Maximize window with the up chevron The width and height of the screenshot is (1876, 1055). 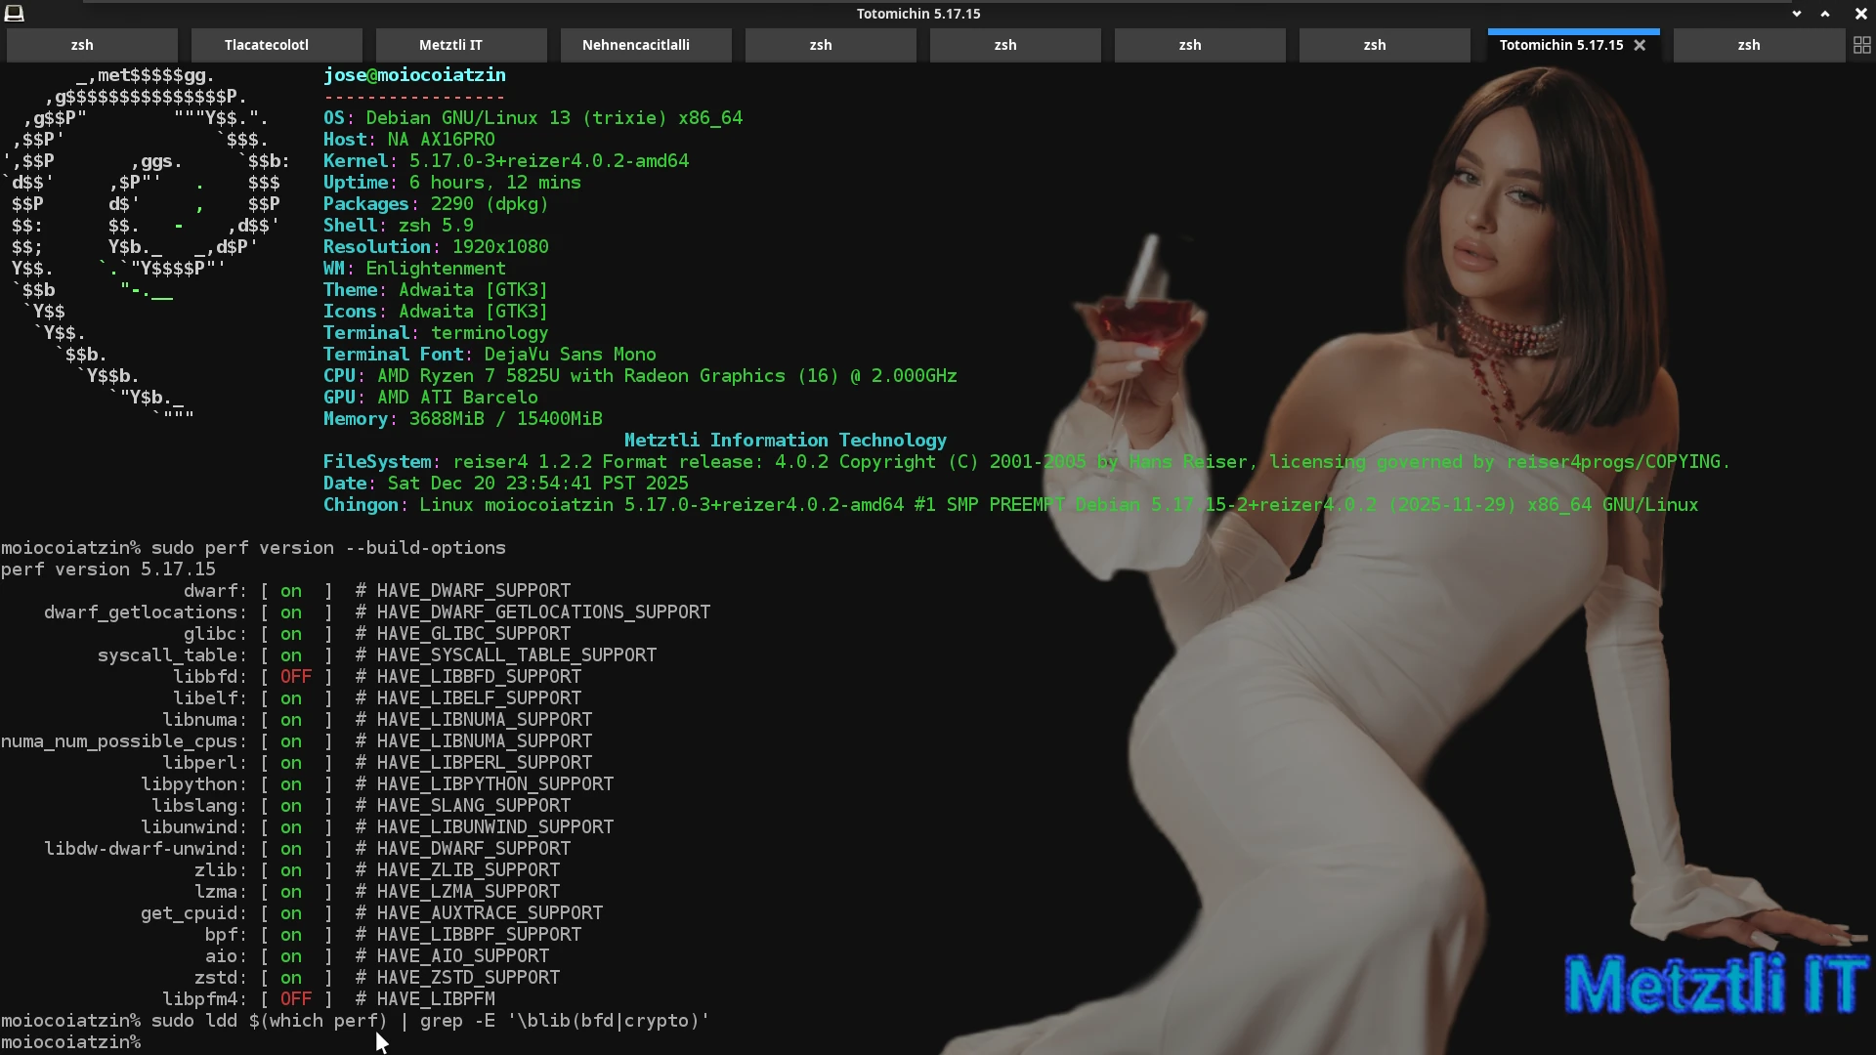[1824, 14]
